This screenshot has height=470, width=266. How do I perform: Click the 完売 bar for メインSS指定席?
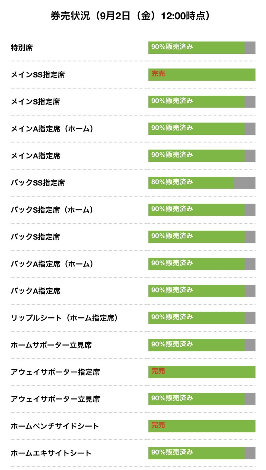click(x=202, y=75)
